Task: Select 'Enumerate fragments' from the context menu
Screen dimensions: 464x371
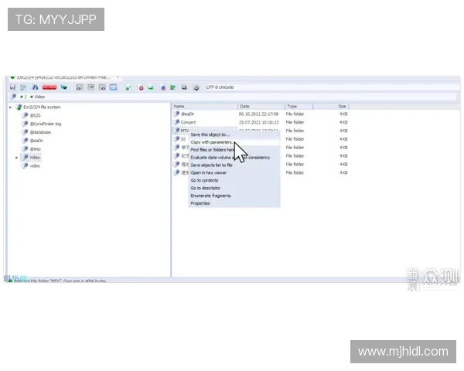Action: pyautogui.click(x=210, y=196)
